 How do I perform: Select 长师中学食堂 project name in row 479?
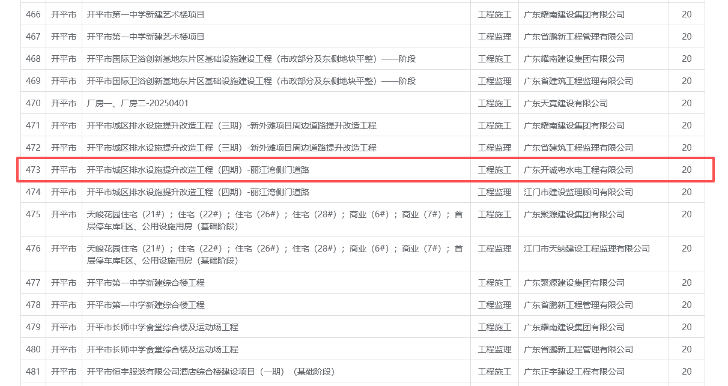click(163, 327)
